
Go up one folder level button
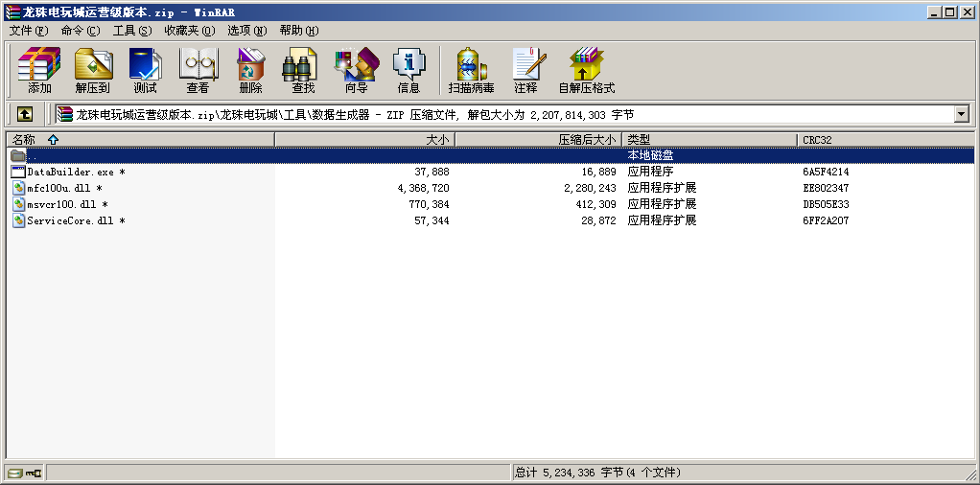pos(25,114)
